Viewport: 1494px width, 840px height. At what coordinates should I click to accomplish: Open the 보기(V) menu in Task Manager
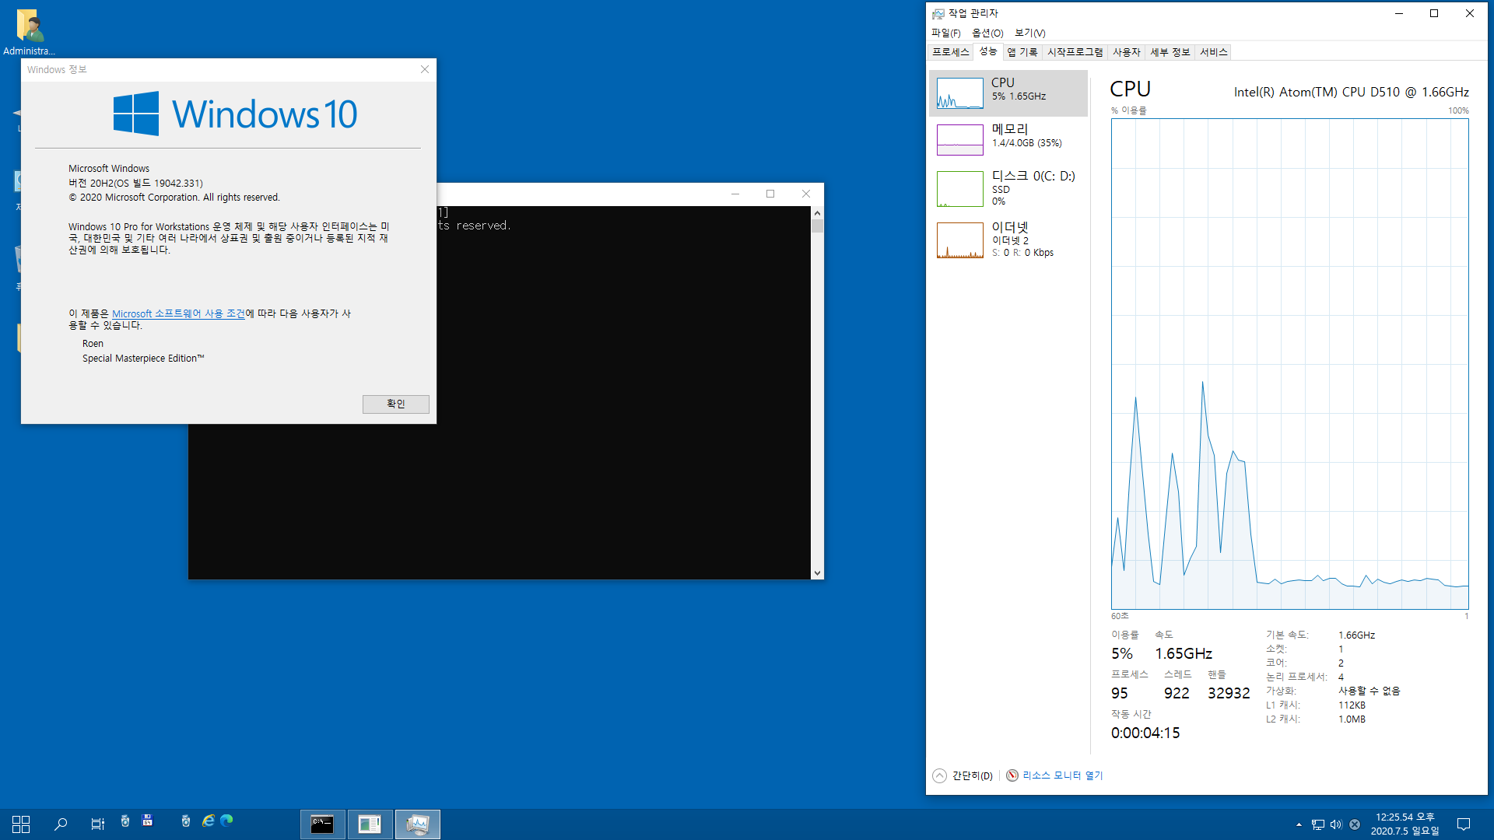(x=1029, y=33)
